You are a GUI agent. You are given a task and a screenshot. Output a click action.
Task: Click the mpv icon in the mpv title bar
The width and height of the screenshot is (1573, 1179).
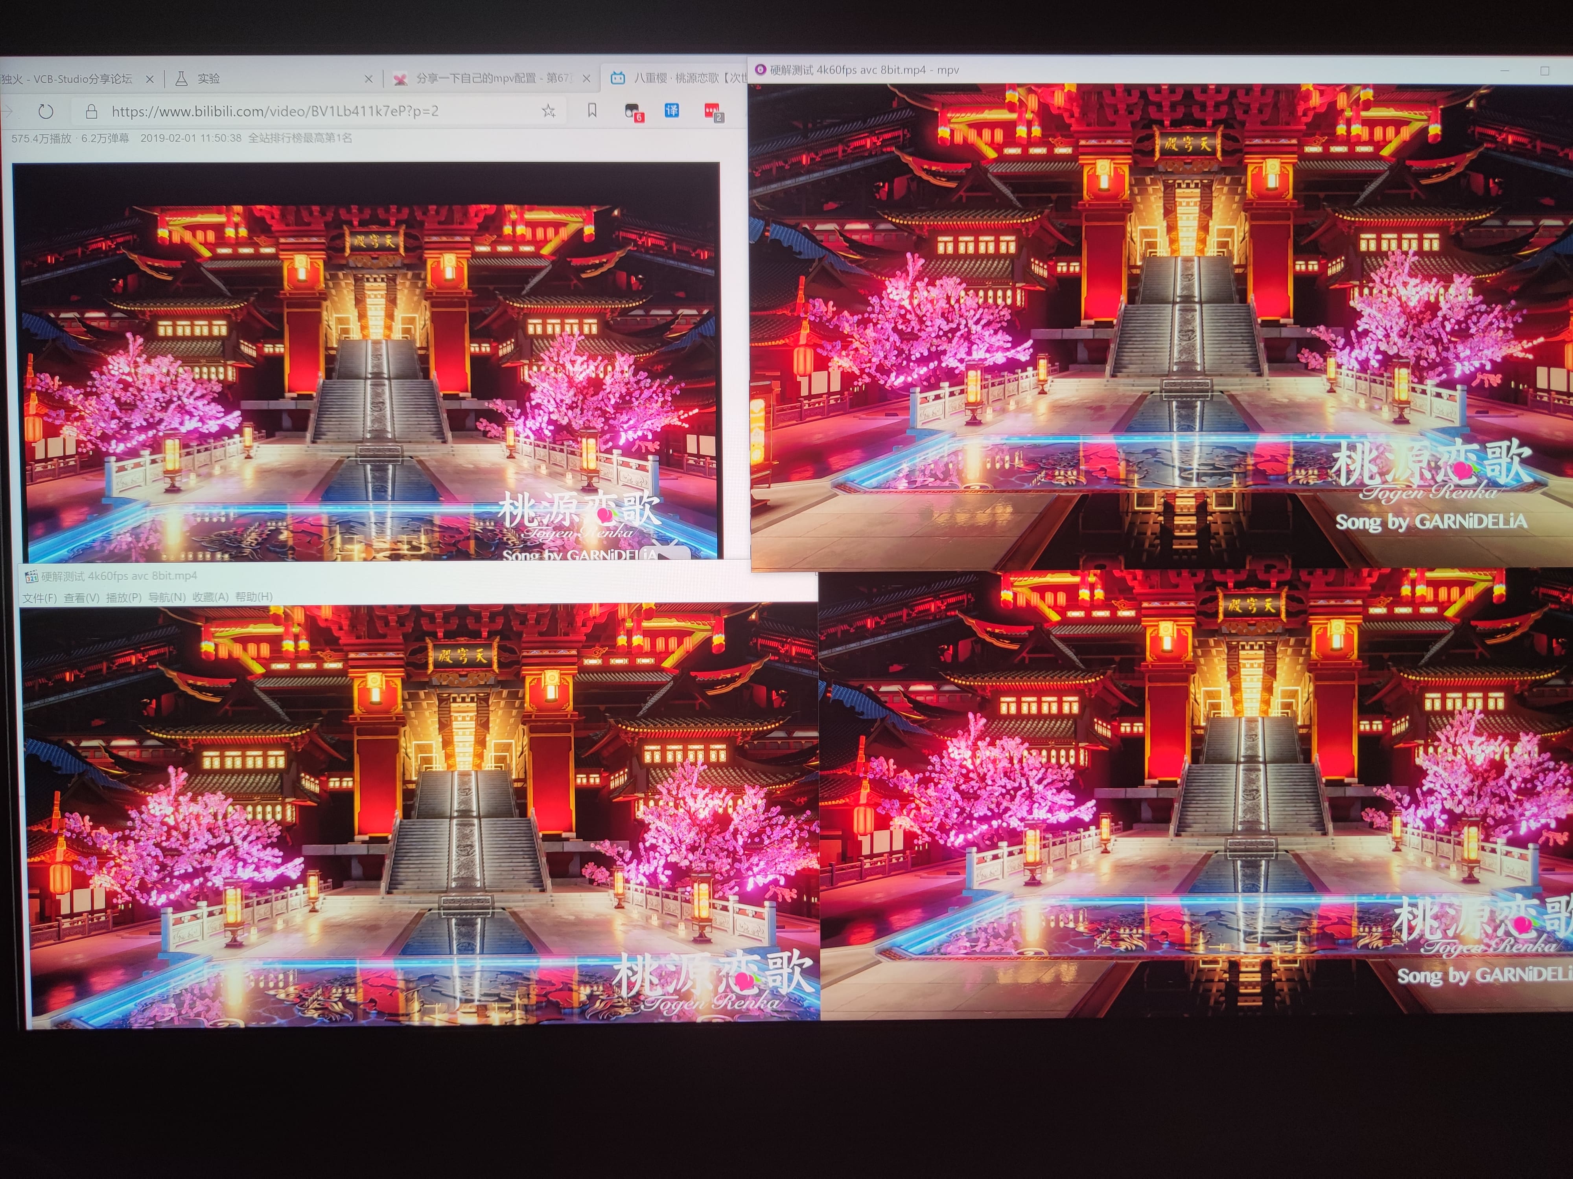coord(760,70)
